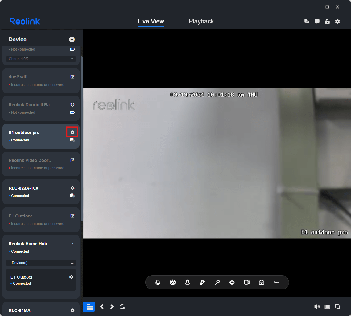Add a new device with the plus button
Image resolution: width=351 pixels, height=316 pixels.
72,40
